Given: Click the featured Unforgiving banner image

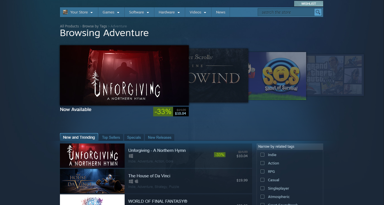Looking at the screenshot, I should coord(124,75).
